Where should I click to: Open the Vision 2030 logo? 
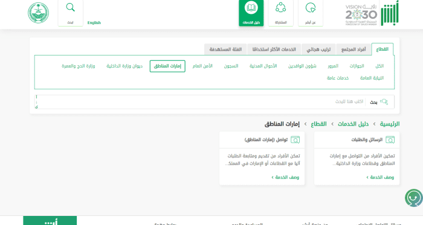[361, 15]
